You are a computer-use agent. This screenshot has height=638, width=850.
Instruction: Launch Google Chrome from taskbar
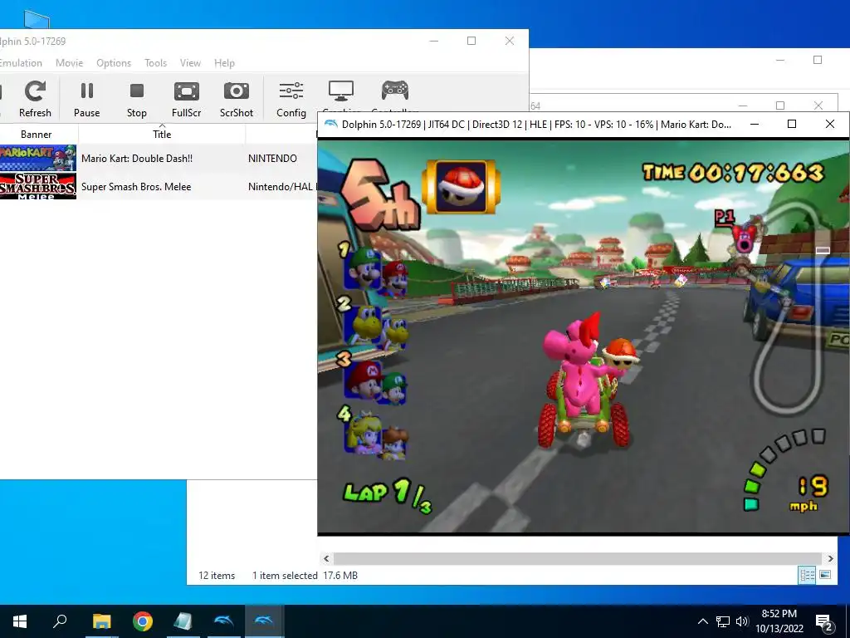(143, 621)
